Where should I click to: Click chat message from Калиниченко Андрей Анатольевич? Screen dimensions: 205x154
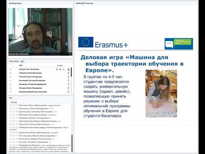32,139
